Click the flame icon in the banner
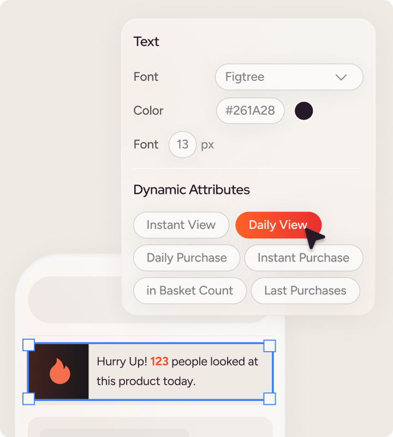The height and width of the screenshot is (437, 393). tap(59, 371)
